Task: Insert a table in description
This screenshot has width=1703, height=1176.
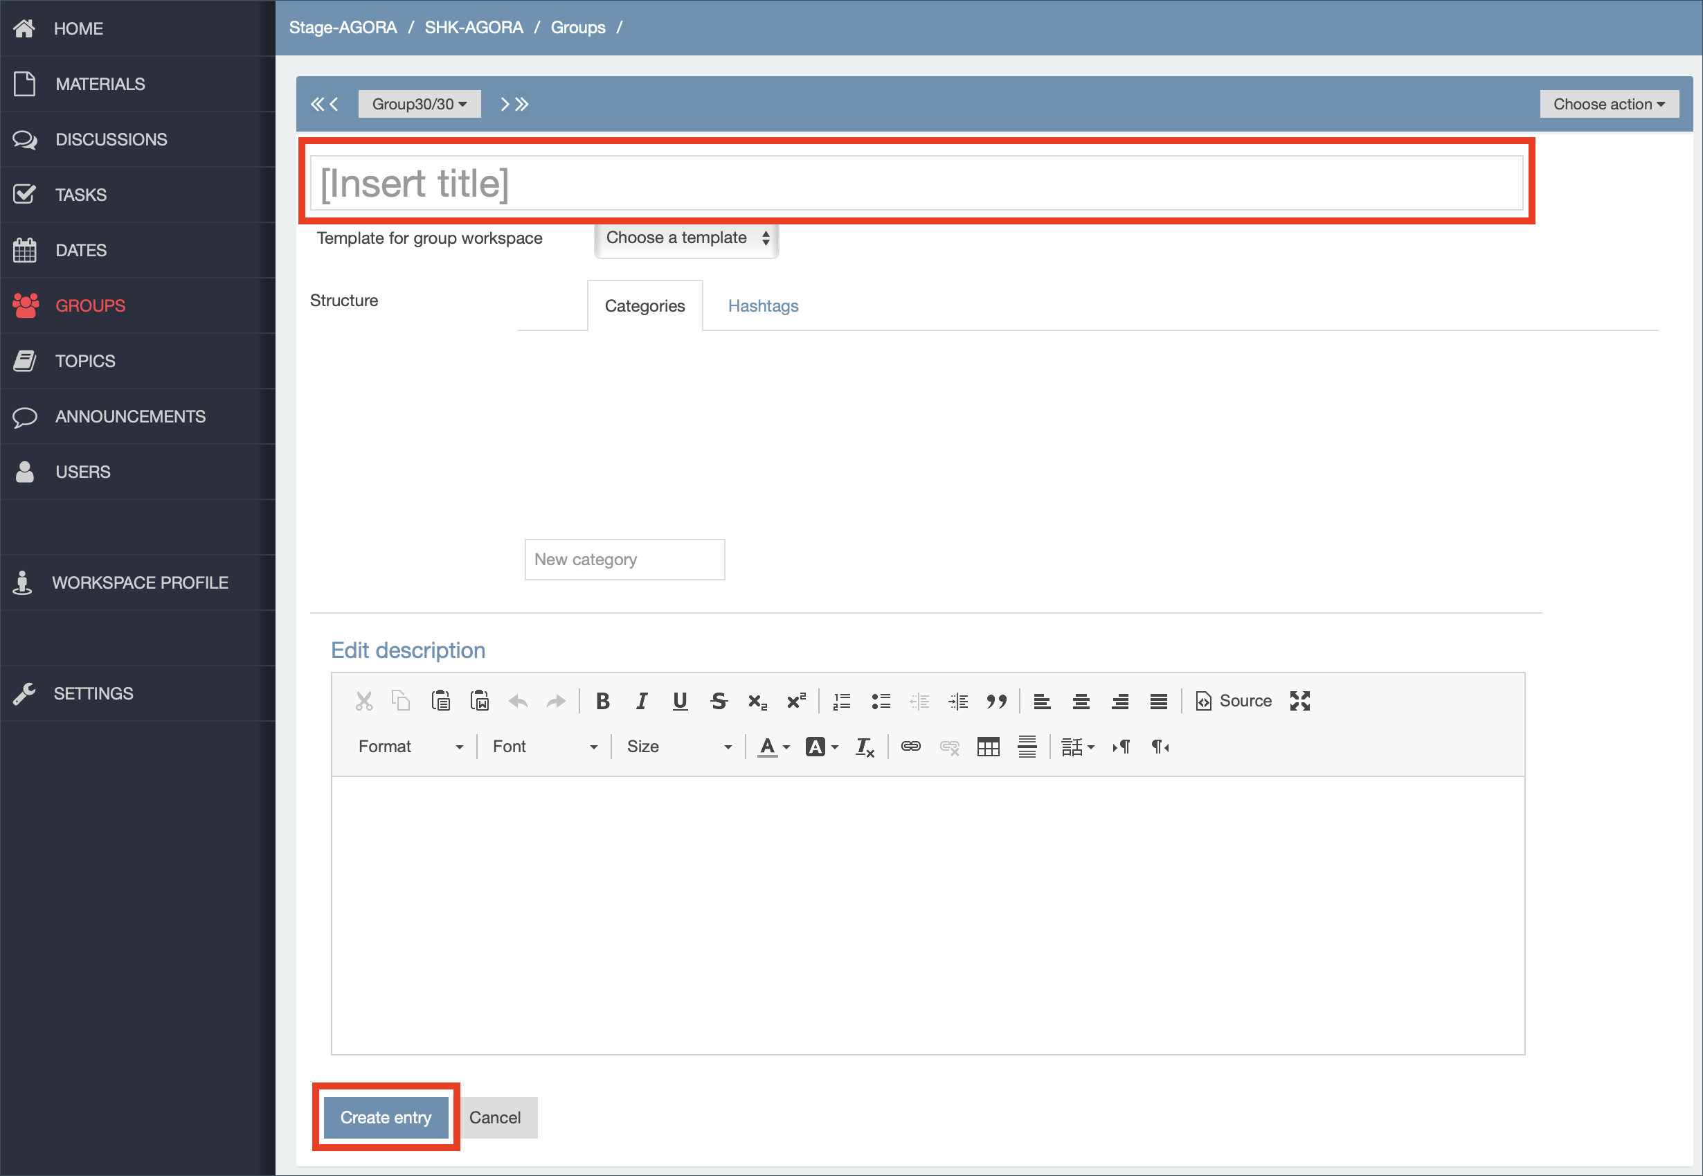Action: click(988, 747)
